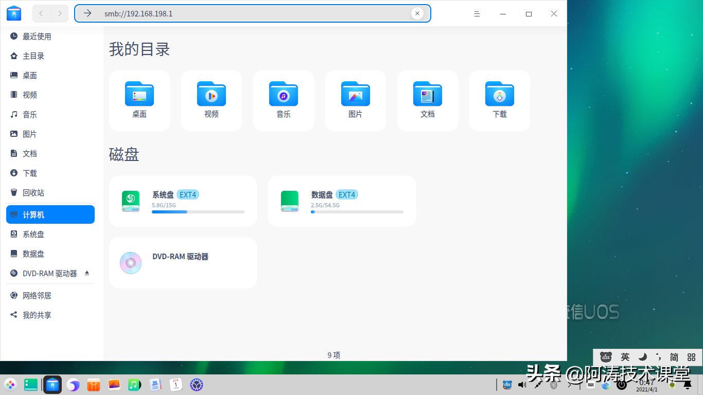Open the 文档 folder tile
This screenshot has width=703, height=395.
point(428,101)
